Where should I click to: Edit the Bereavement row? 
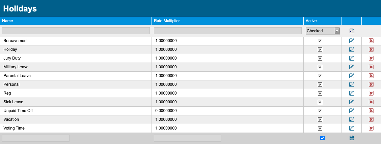pyautogui.click(x=351, y=41)
